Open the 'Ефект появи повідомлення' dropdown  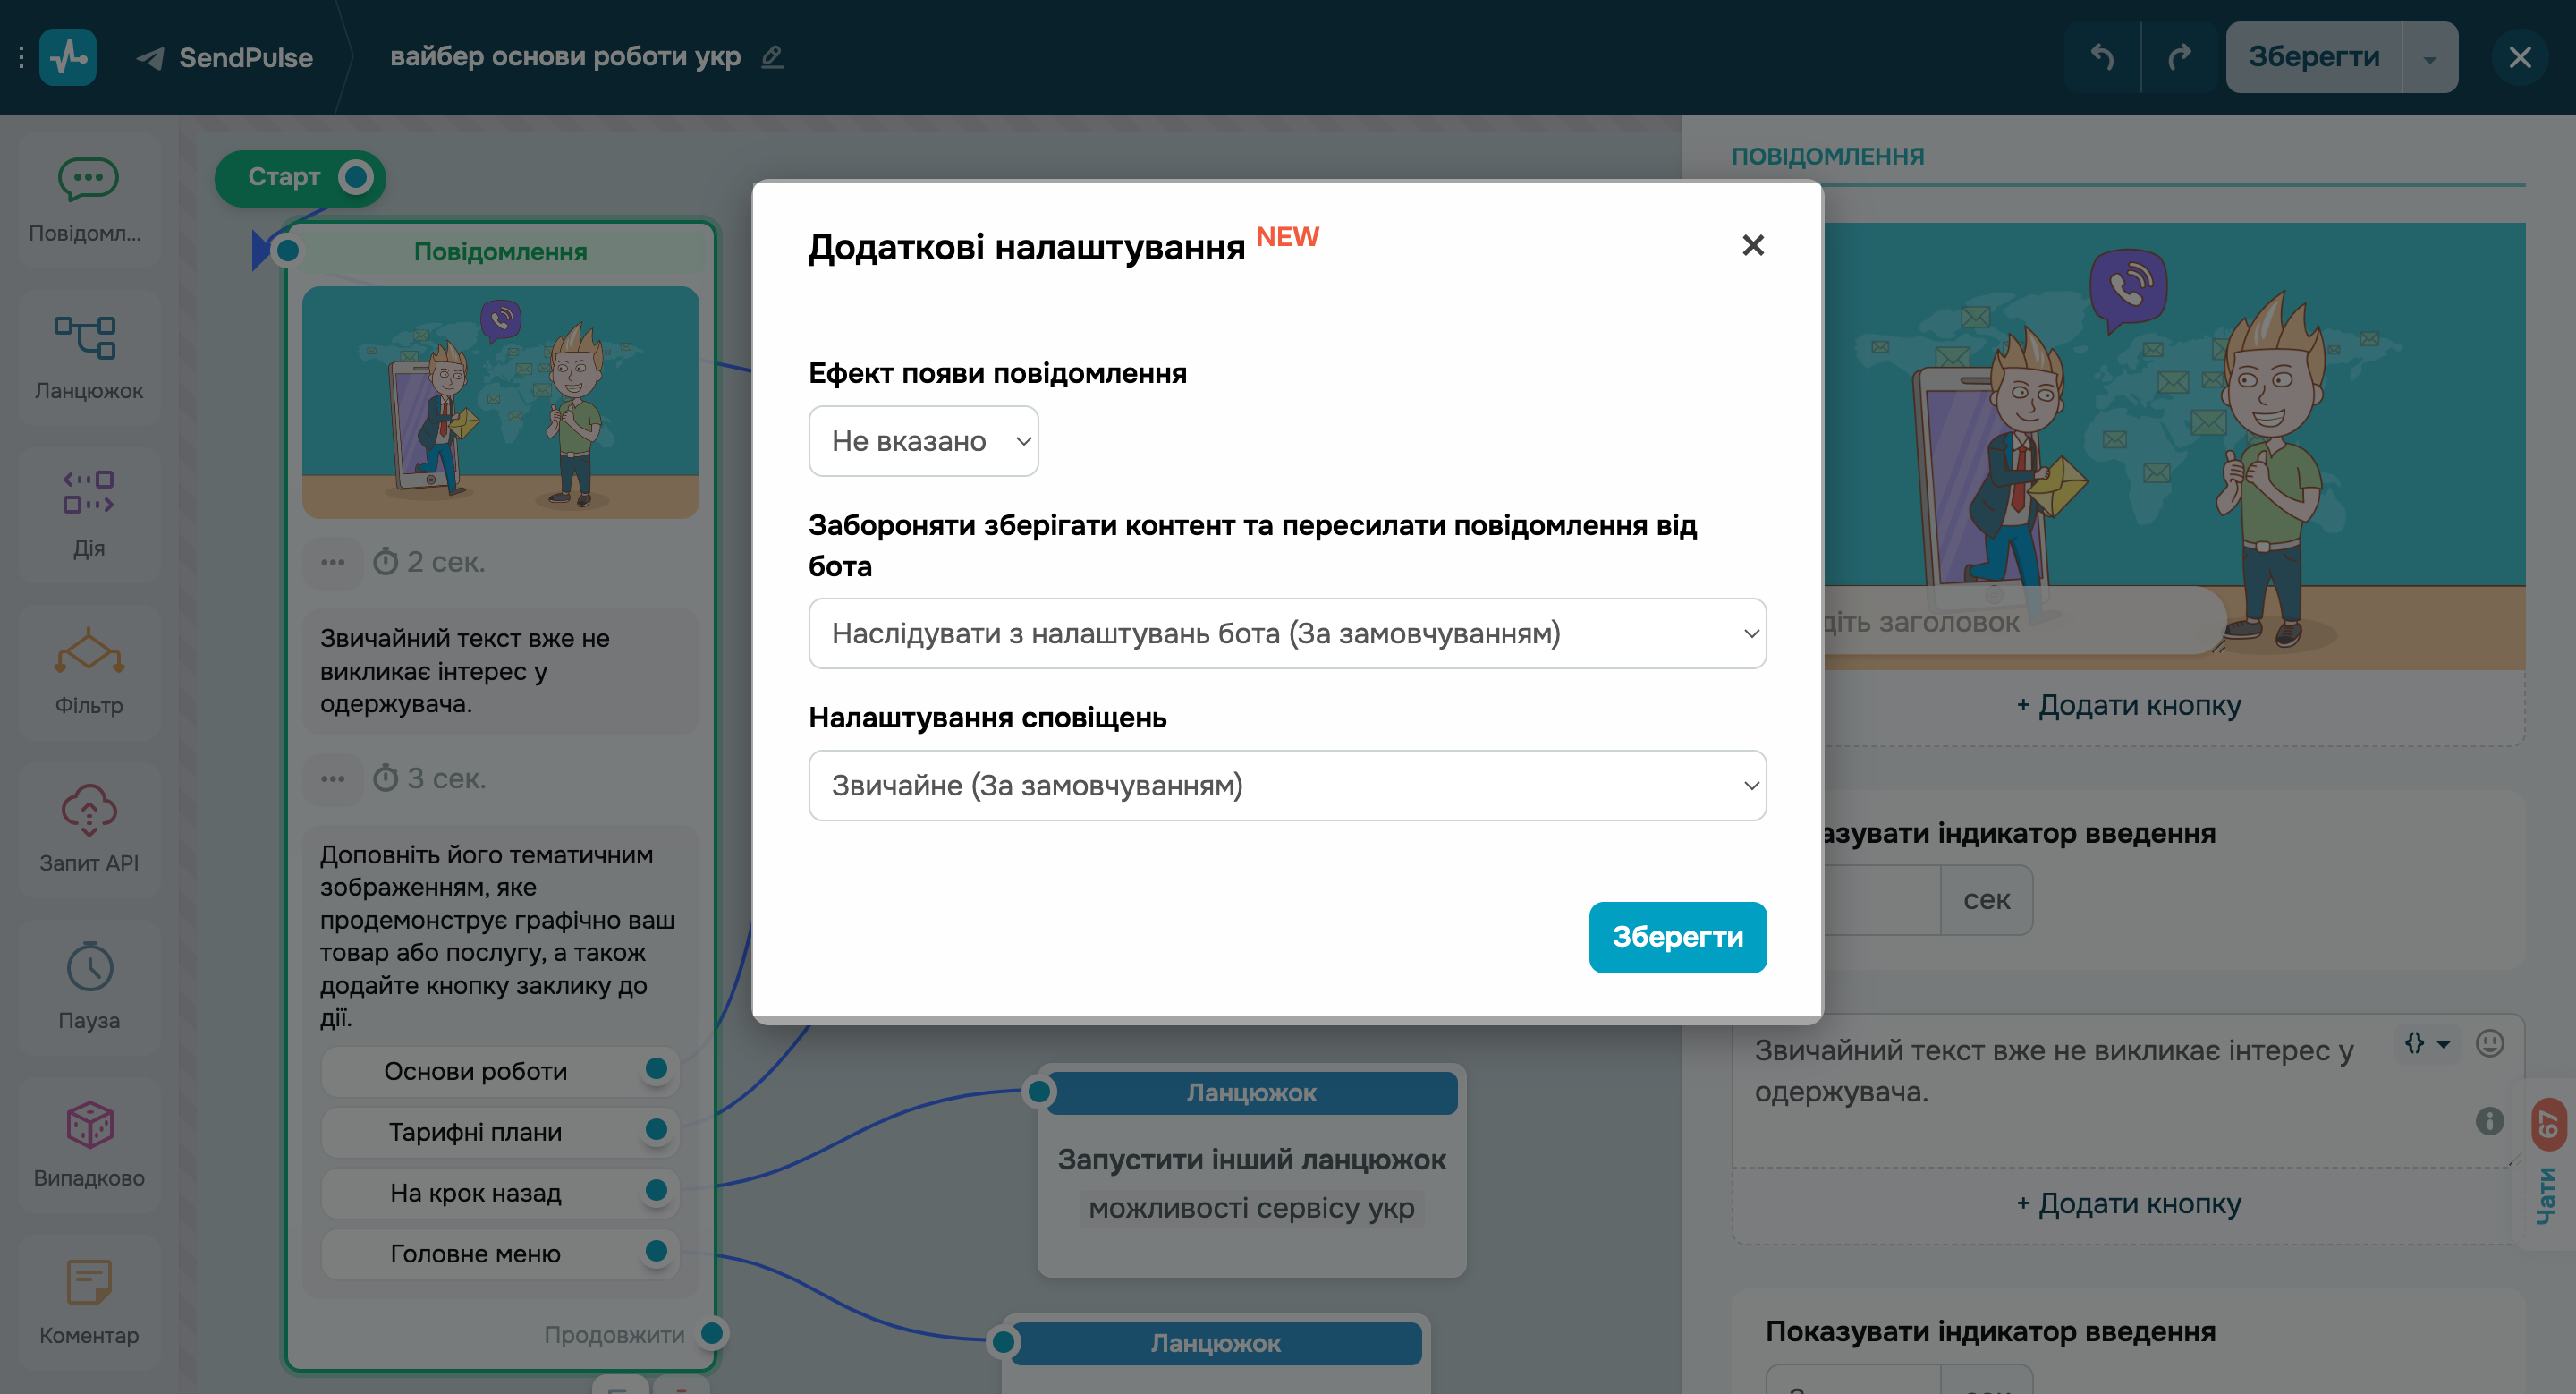click(x=923, y=440)
